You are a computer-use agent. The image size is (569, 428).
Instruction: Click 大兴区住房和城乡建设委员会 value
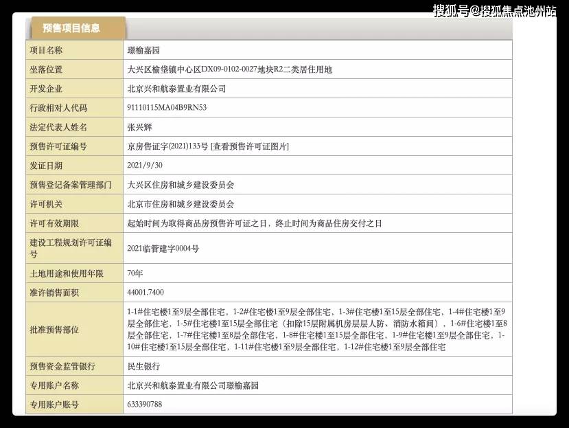point(181,185)
